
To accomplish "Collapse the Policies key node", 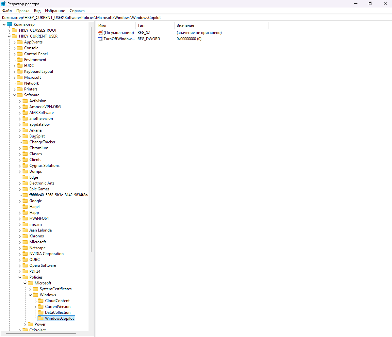I will (20, 277).
